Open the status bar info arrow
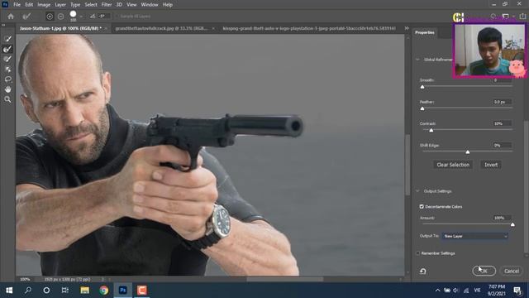 (x=102, y=280)
